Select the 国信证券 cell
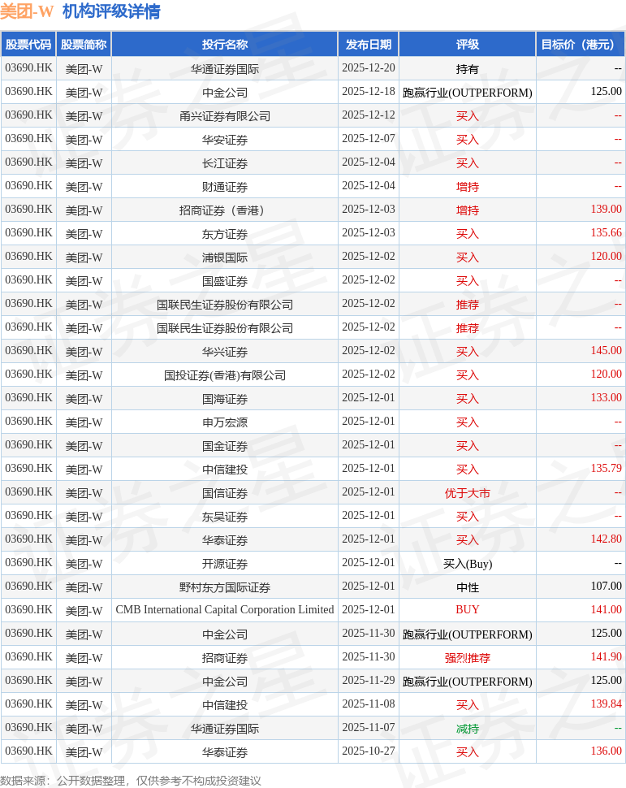 [225, 493]
